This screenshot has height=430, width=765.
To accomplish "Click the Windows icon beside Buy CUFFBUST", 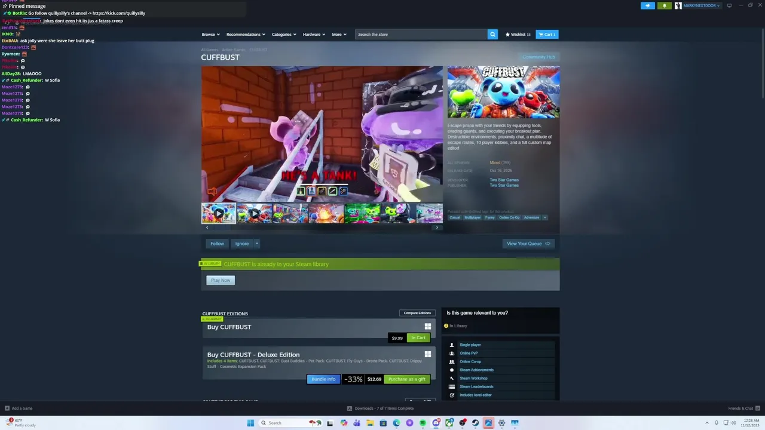I will pyautogui.click(x=427, y=327).
